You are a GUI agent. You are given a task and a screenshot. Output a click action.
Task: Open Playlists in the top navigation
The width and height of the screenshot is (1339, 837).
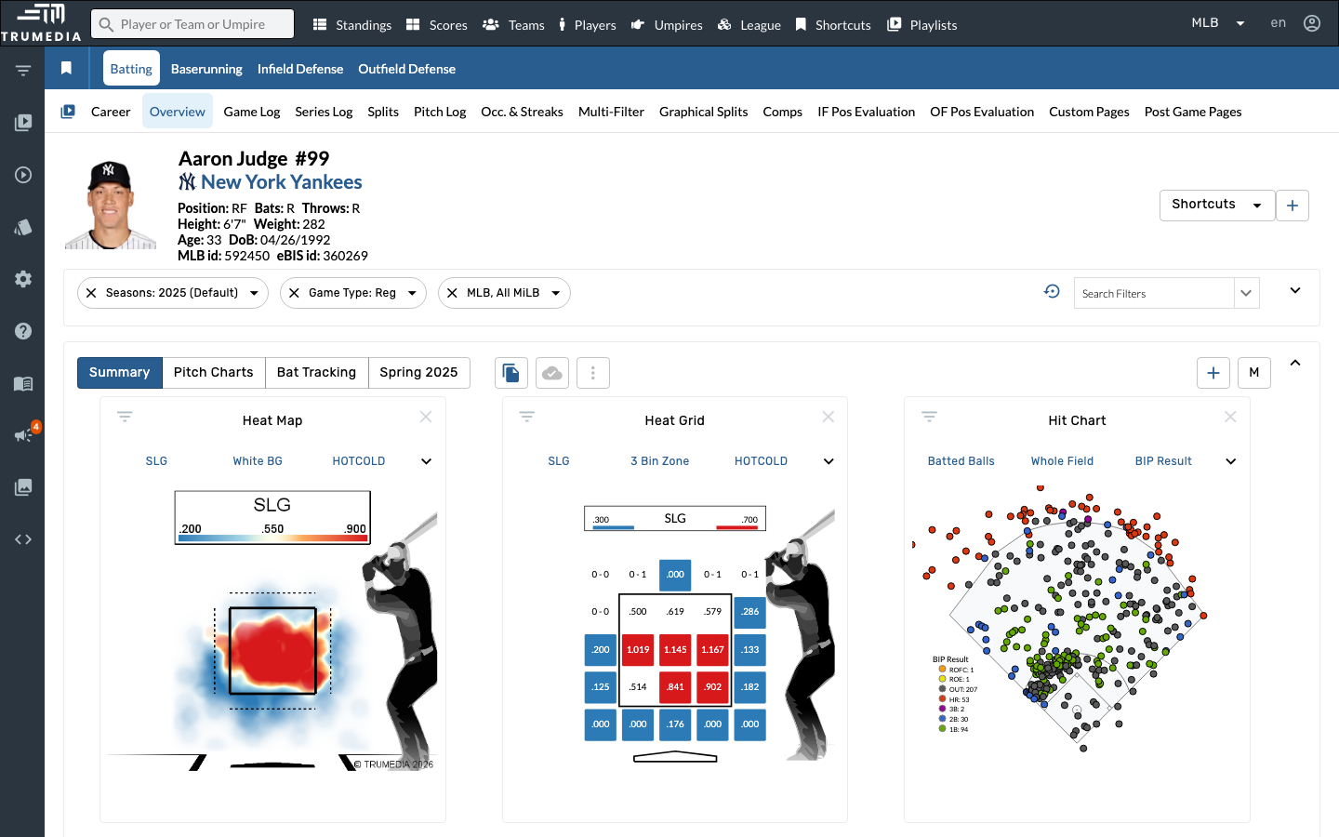[x=922, y=25]
